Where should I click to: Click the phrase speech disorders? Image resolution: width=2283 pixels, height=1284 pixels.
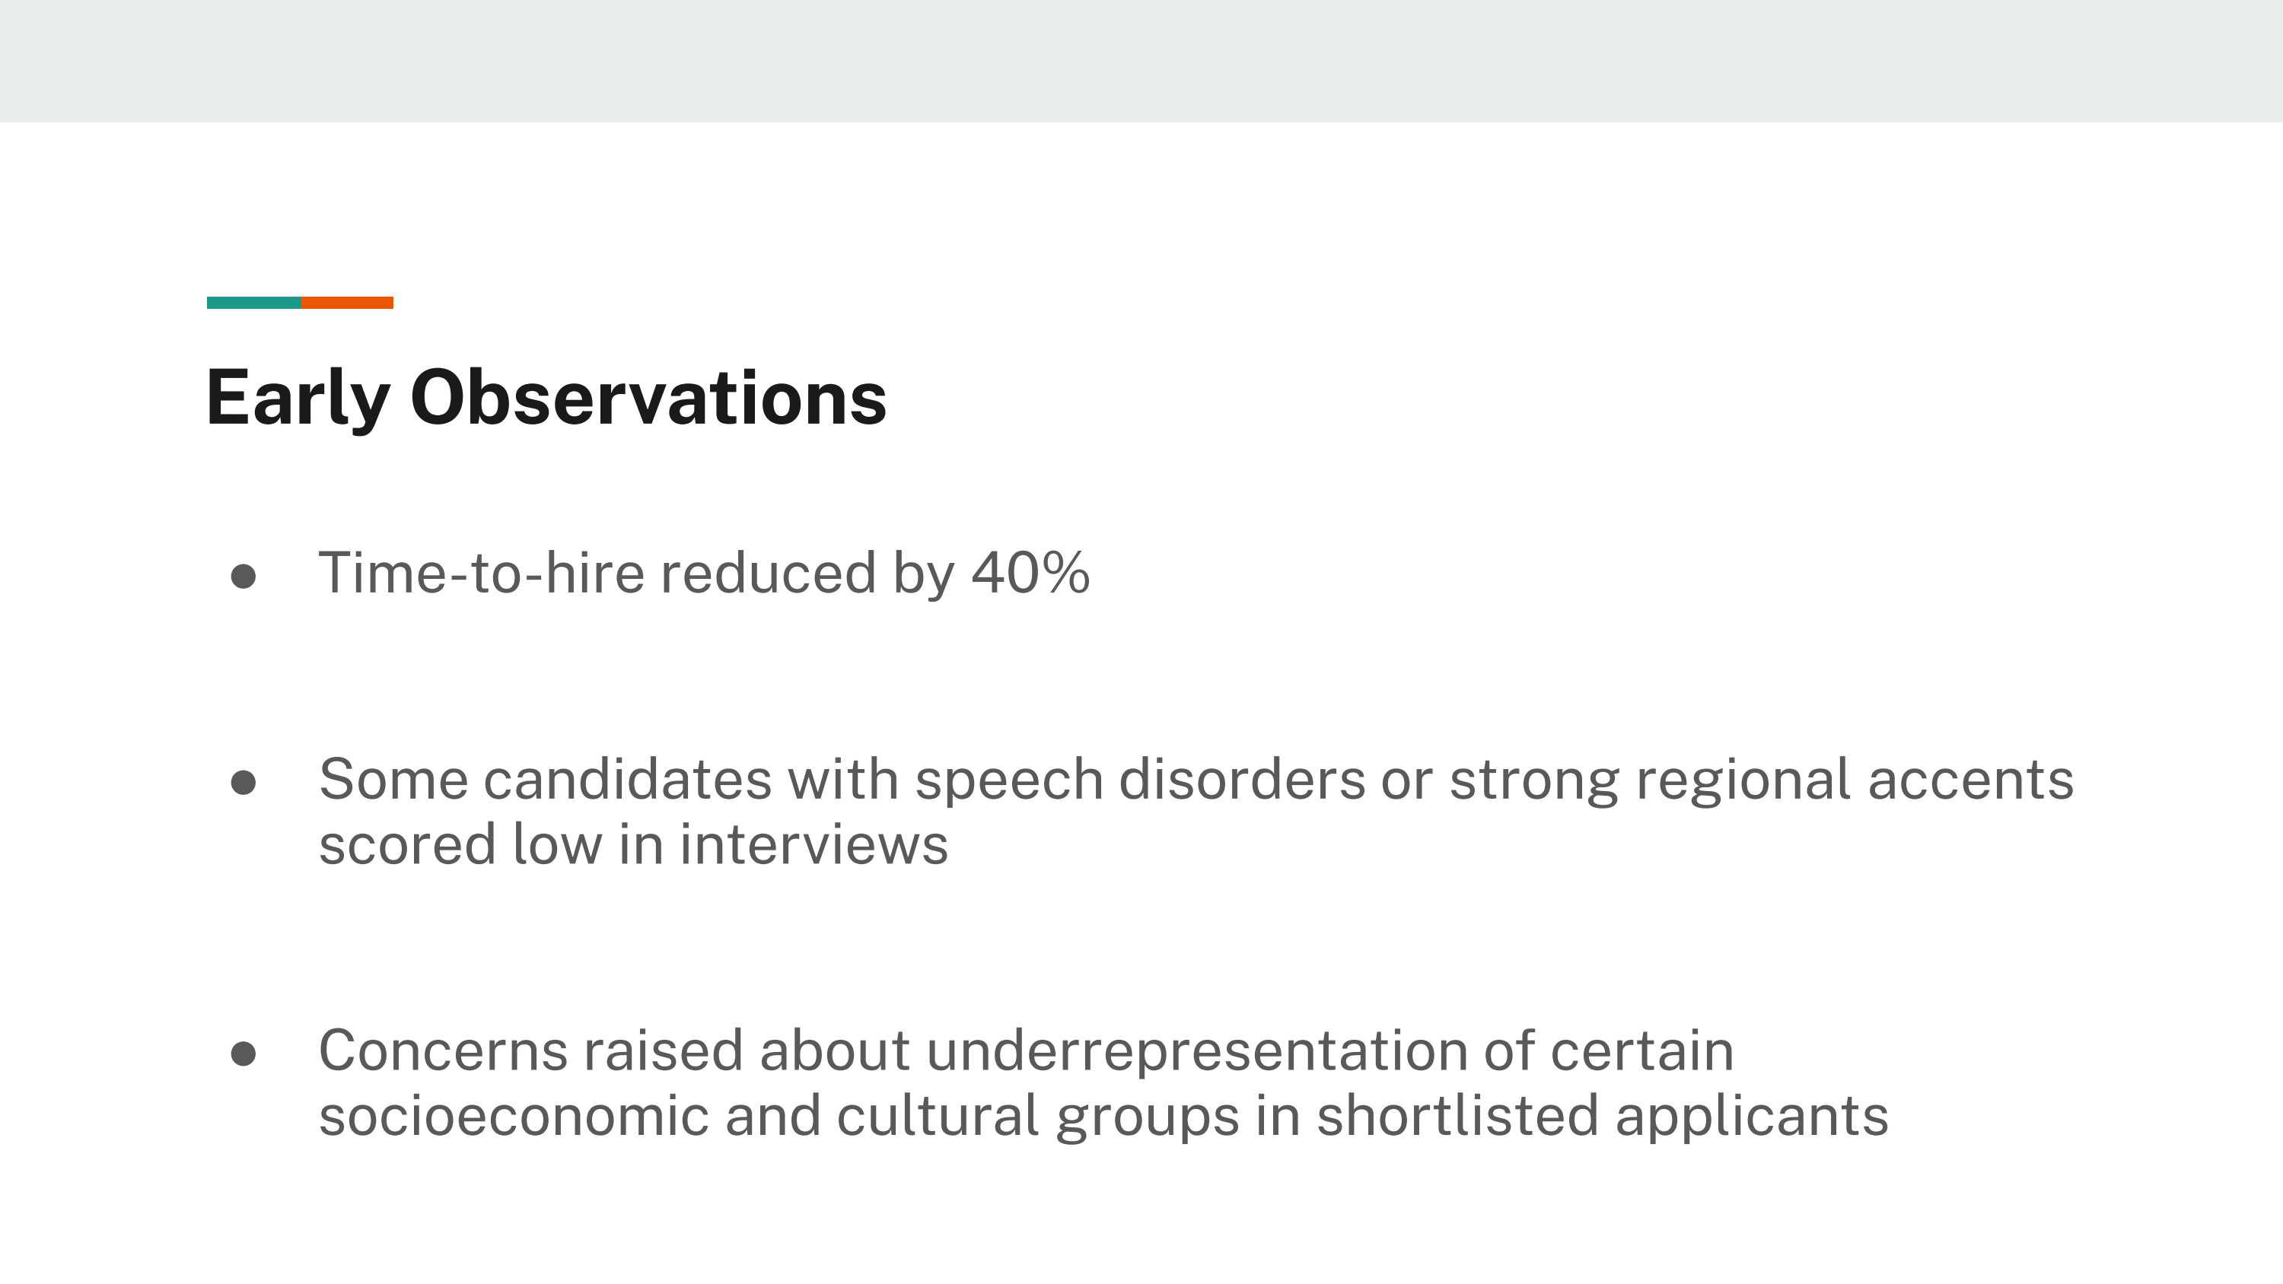[x=1140, y=781]
